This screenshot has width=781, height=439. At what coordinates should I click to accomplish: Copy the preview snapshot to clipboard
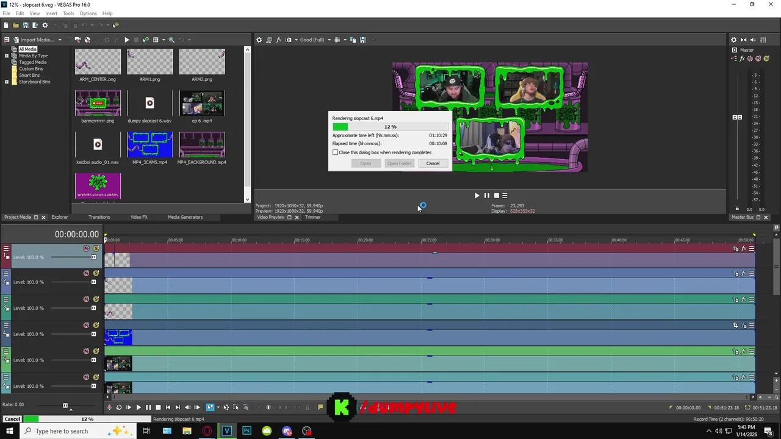click(x=353, y=40)
